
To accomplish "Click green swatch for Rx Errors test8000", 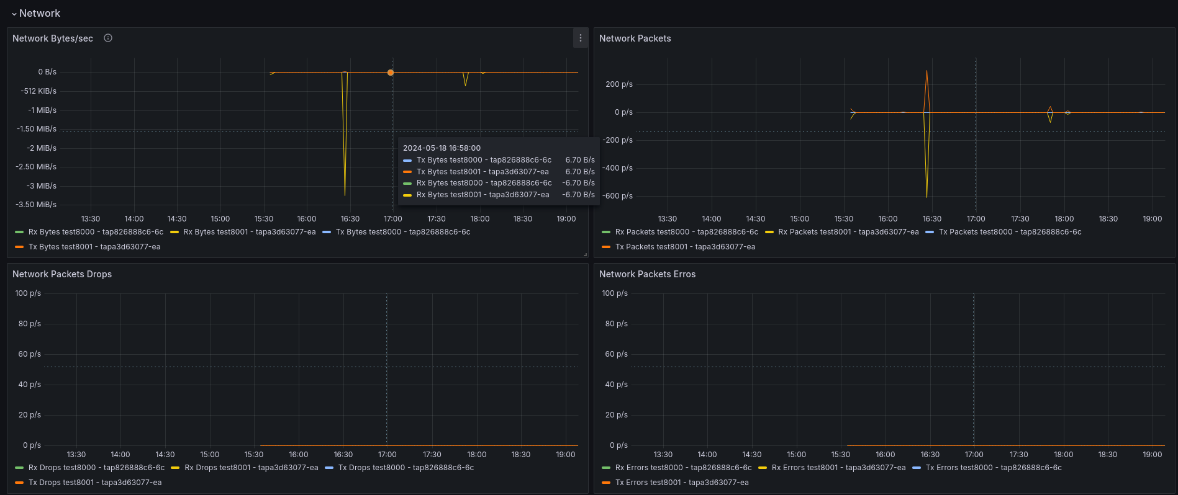I will click(x=606, y=468).
